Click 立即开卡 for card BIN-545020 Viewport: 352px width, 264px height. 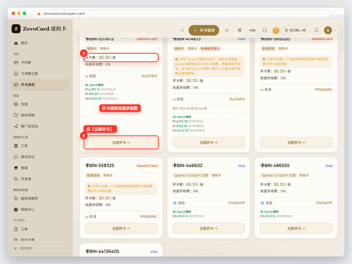[x=296, y=142]
